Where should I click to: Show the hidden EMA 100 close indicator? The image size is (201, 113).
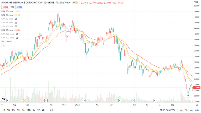pyautogui.click(x=17, y=34)
